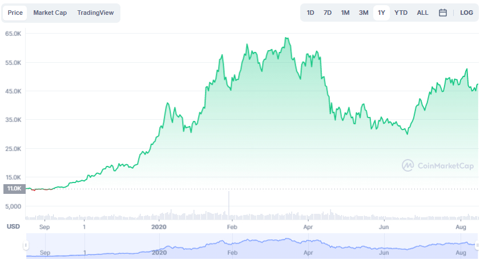
Task: Switch to the Market Cap tab
Action: [x=50, y=13]
